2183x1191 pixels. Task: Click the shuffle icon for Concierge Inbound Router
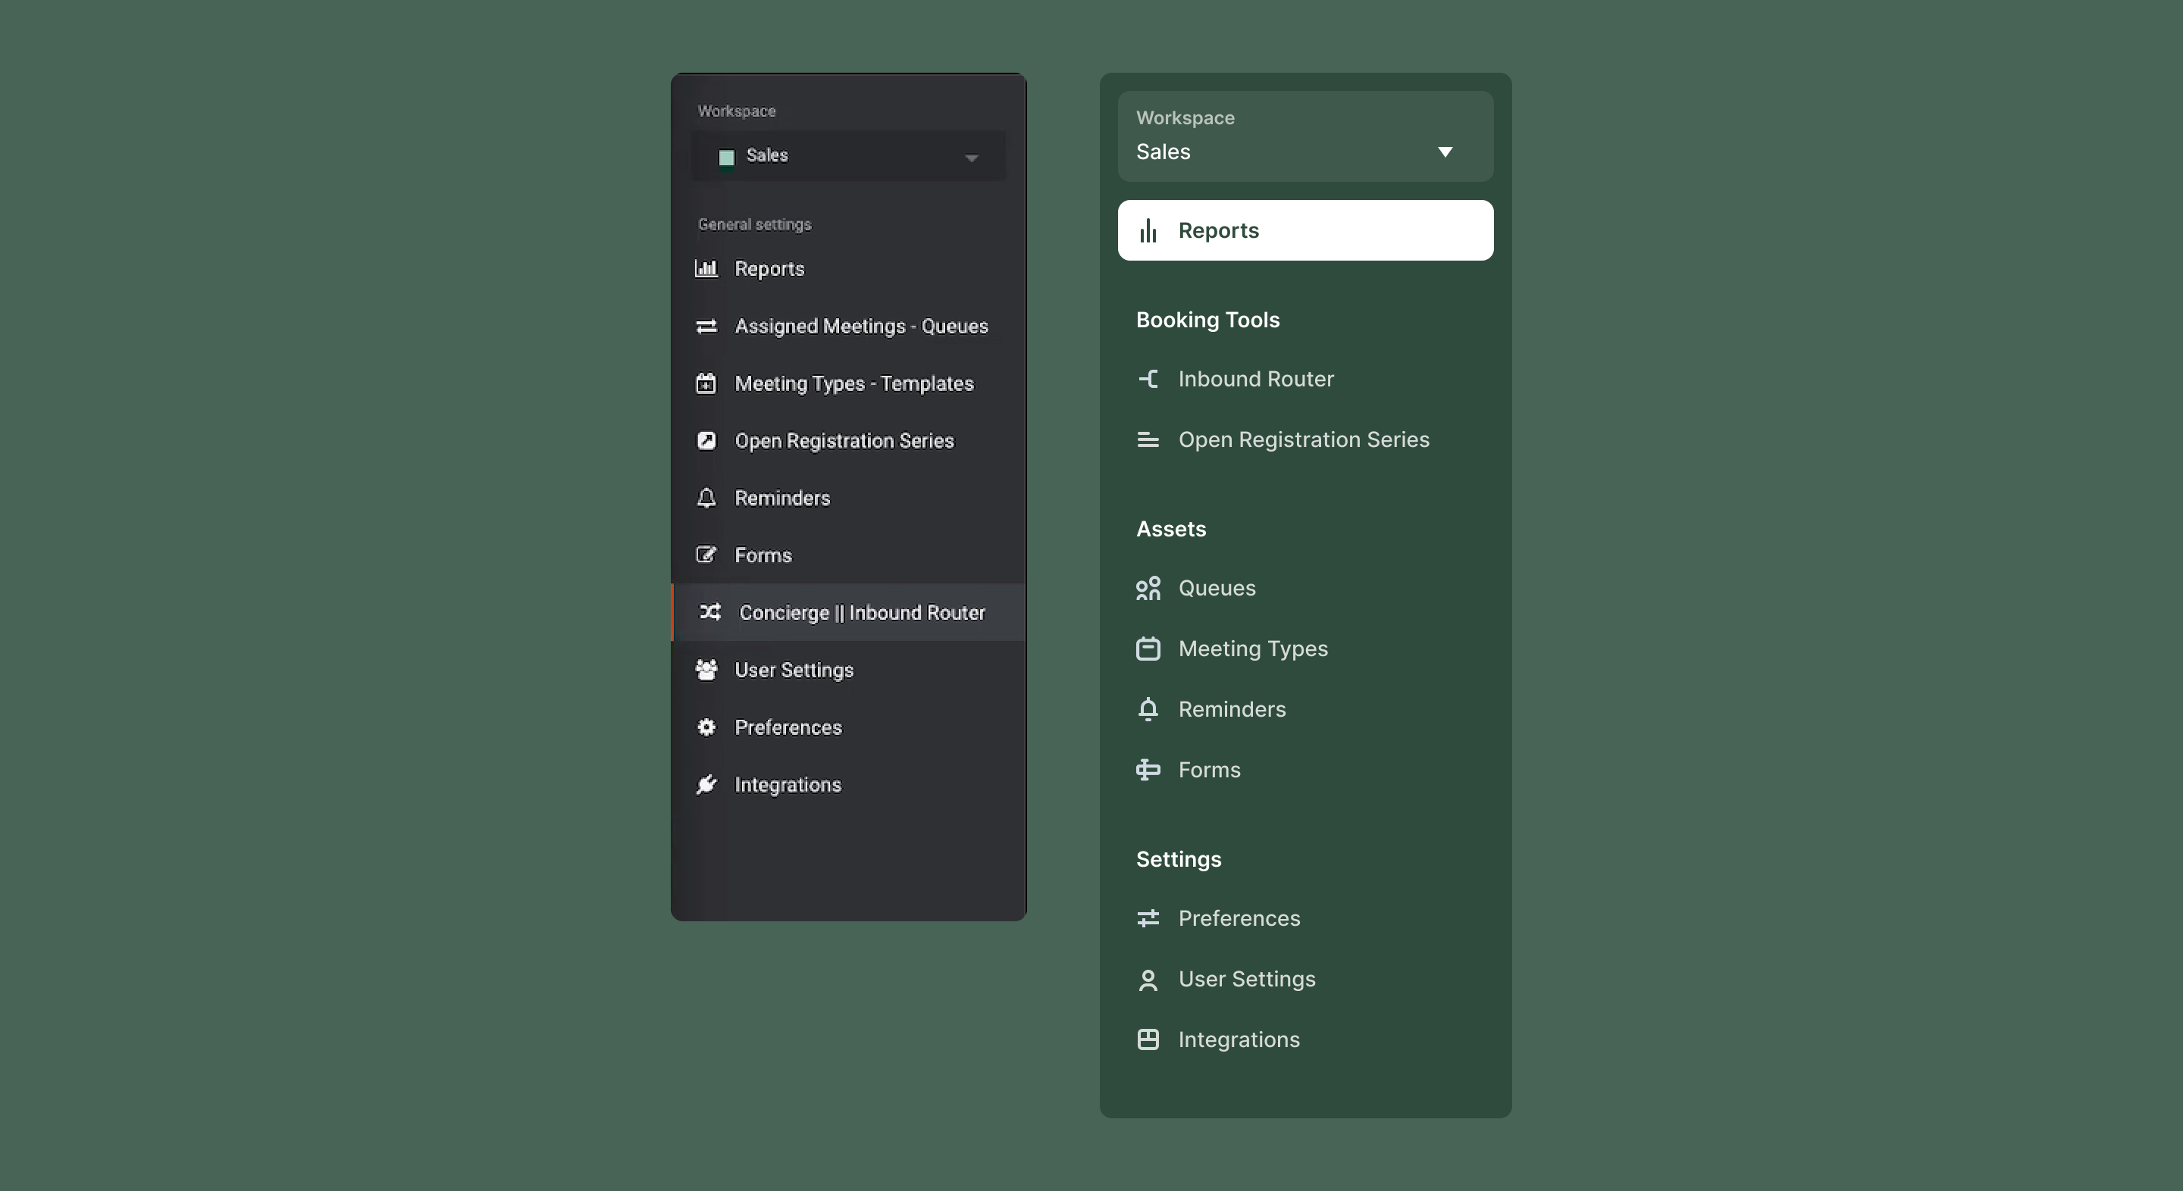point(710,611)
